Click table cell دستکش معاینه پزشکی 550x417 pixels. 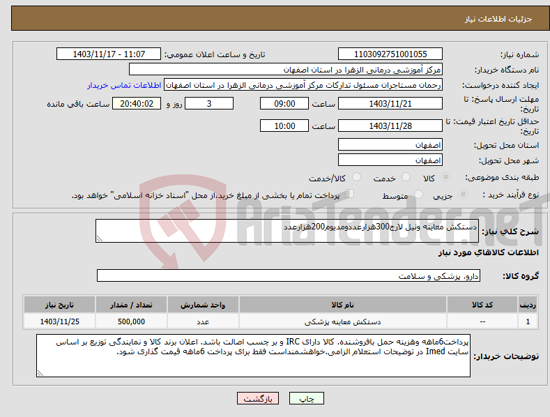343,321
